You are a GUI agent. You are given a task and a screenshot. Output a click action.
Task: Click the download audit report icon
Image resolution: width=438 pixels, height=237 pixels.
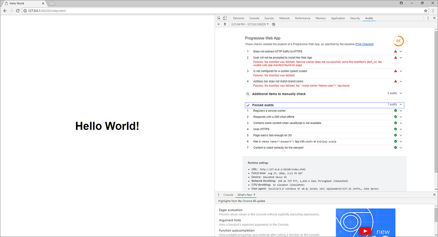coord(224,24)
